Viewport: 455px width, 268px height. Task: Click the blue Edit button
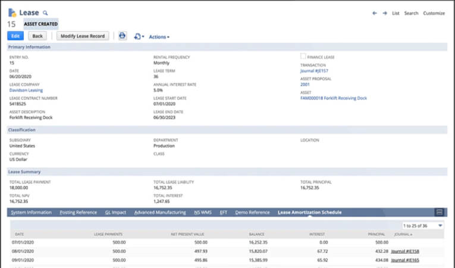pyautogui.click(x=15, y=36)
